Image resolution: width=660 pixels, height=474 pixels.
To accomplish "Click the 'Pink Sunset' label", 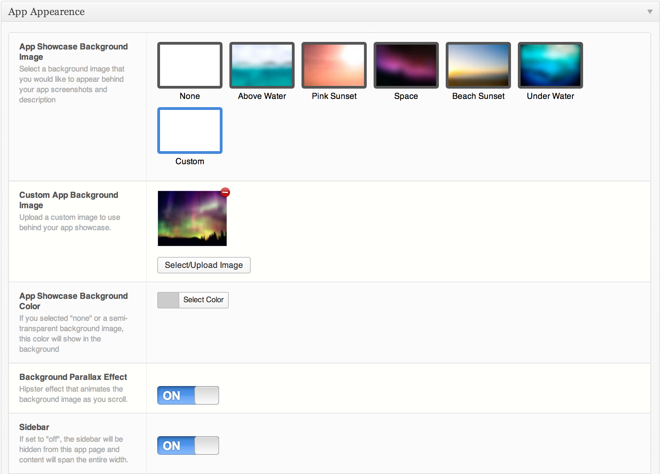I will pos(334,96).
